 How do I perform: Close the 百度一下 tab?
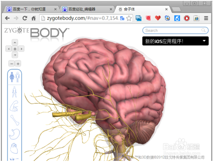(55, 9)
